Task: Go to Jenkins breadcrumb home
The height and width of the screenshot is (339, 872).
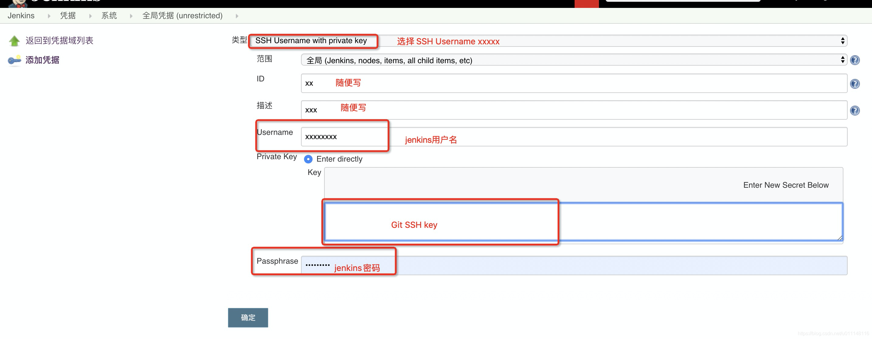Action: click(21, 15)
